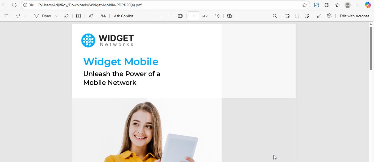374x162 pixels.
Task: Open the Copilot sidebar icon
Action: point(368,5)
